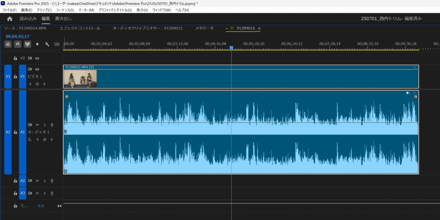This screenshot has height=220, width=440.
Task: Click the Add Marker icon
Action: click(x=37, y=44)
